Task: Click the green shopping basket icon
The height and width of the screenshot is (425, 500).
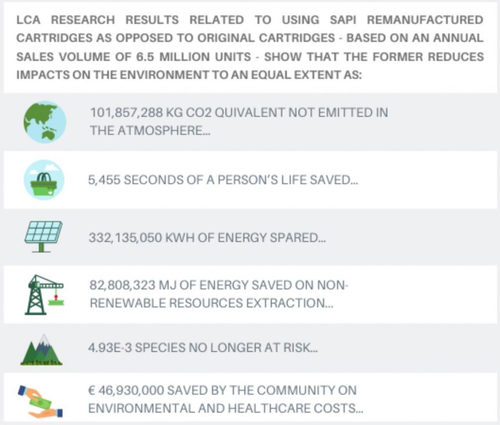Action: point(44,180)
